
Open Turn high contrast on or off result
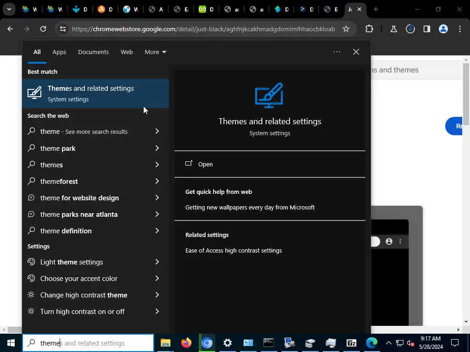click(x=95, y=311)
